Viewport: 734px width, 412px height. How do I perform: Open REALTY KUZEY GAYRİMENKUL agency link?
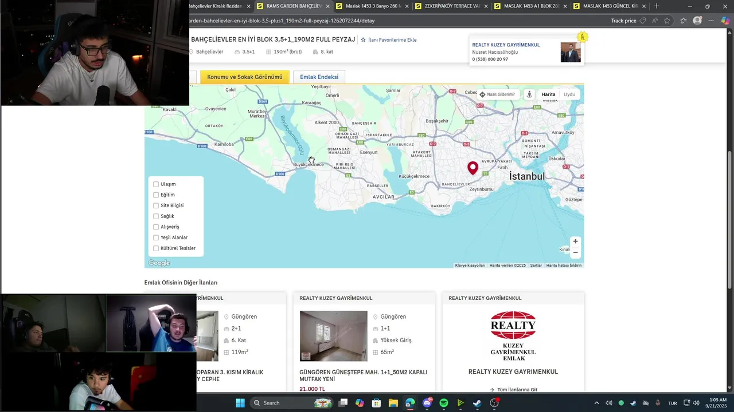(506, 45)
